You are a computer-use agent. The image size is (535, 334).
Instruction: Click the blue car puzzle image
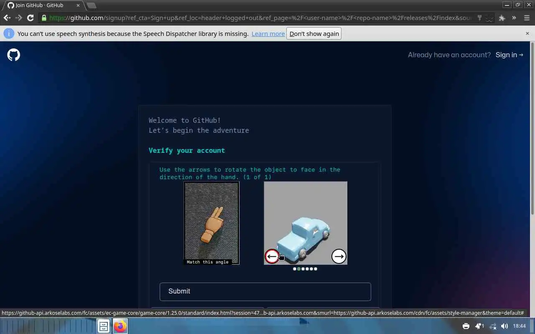306,223
